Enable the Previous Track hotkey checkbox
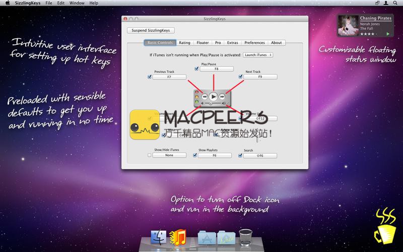The image size is (403, 252). [149, 77]
